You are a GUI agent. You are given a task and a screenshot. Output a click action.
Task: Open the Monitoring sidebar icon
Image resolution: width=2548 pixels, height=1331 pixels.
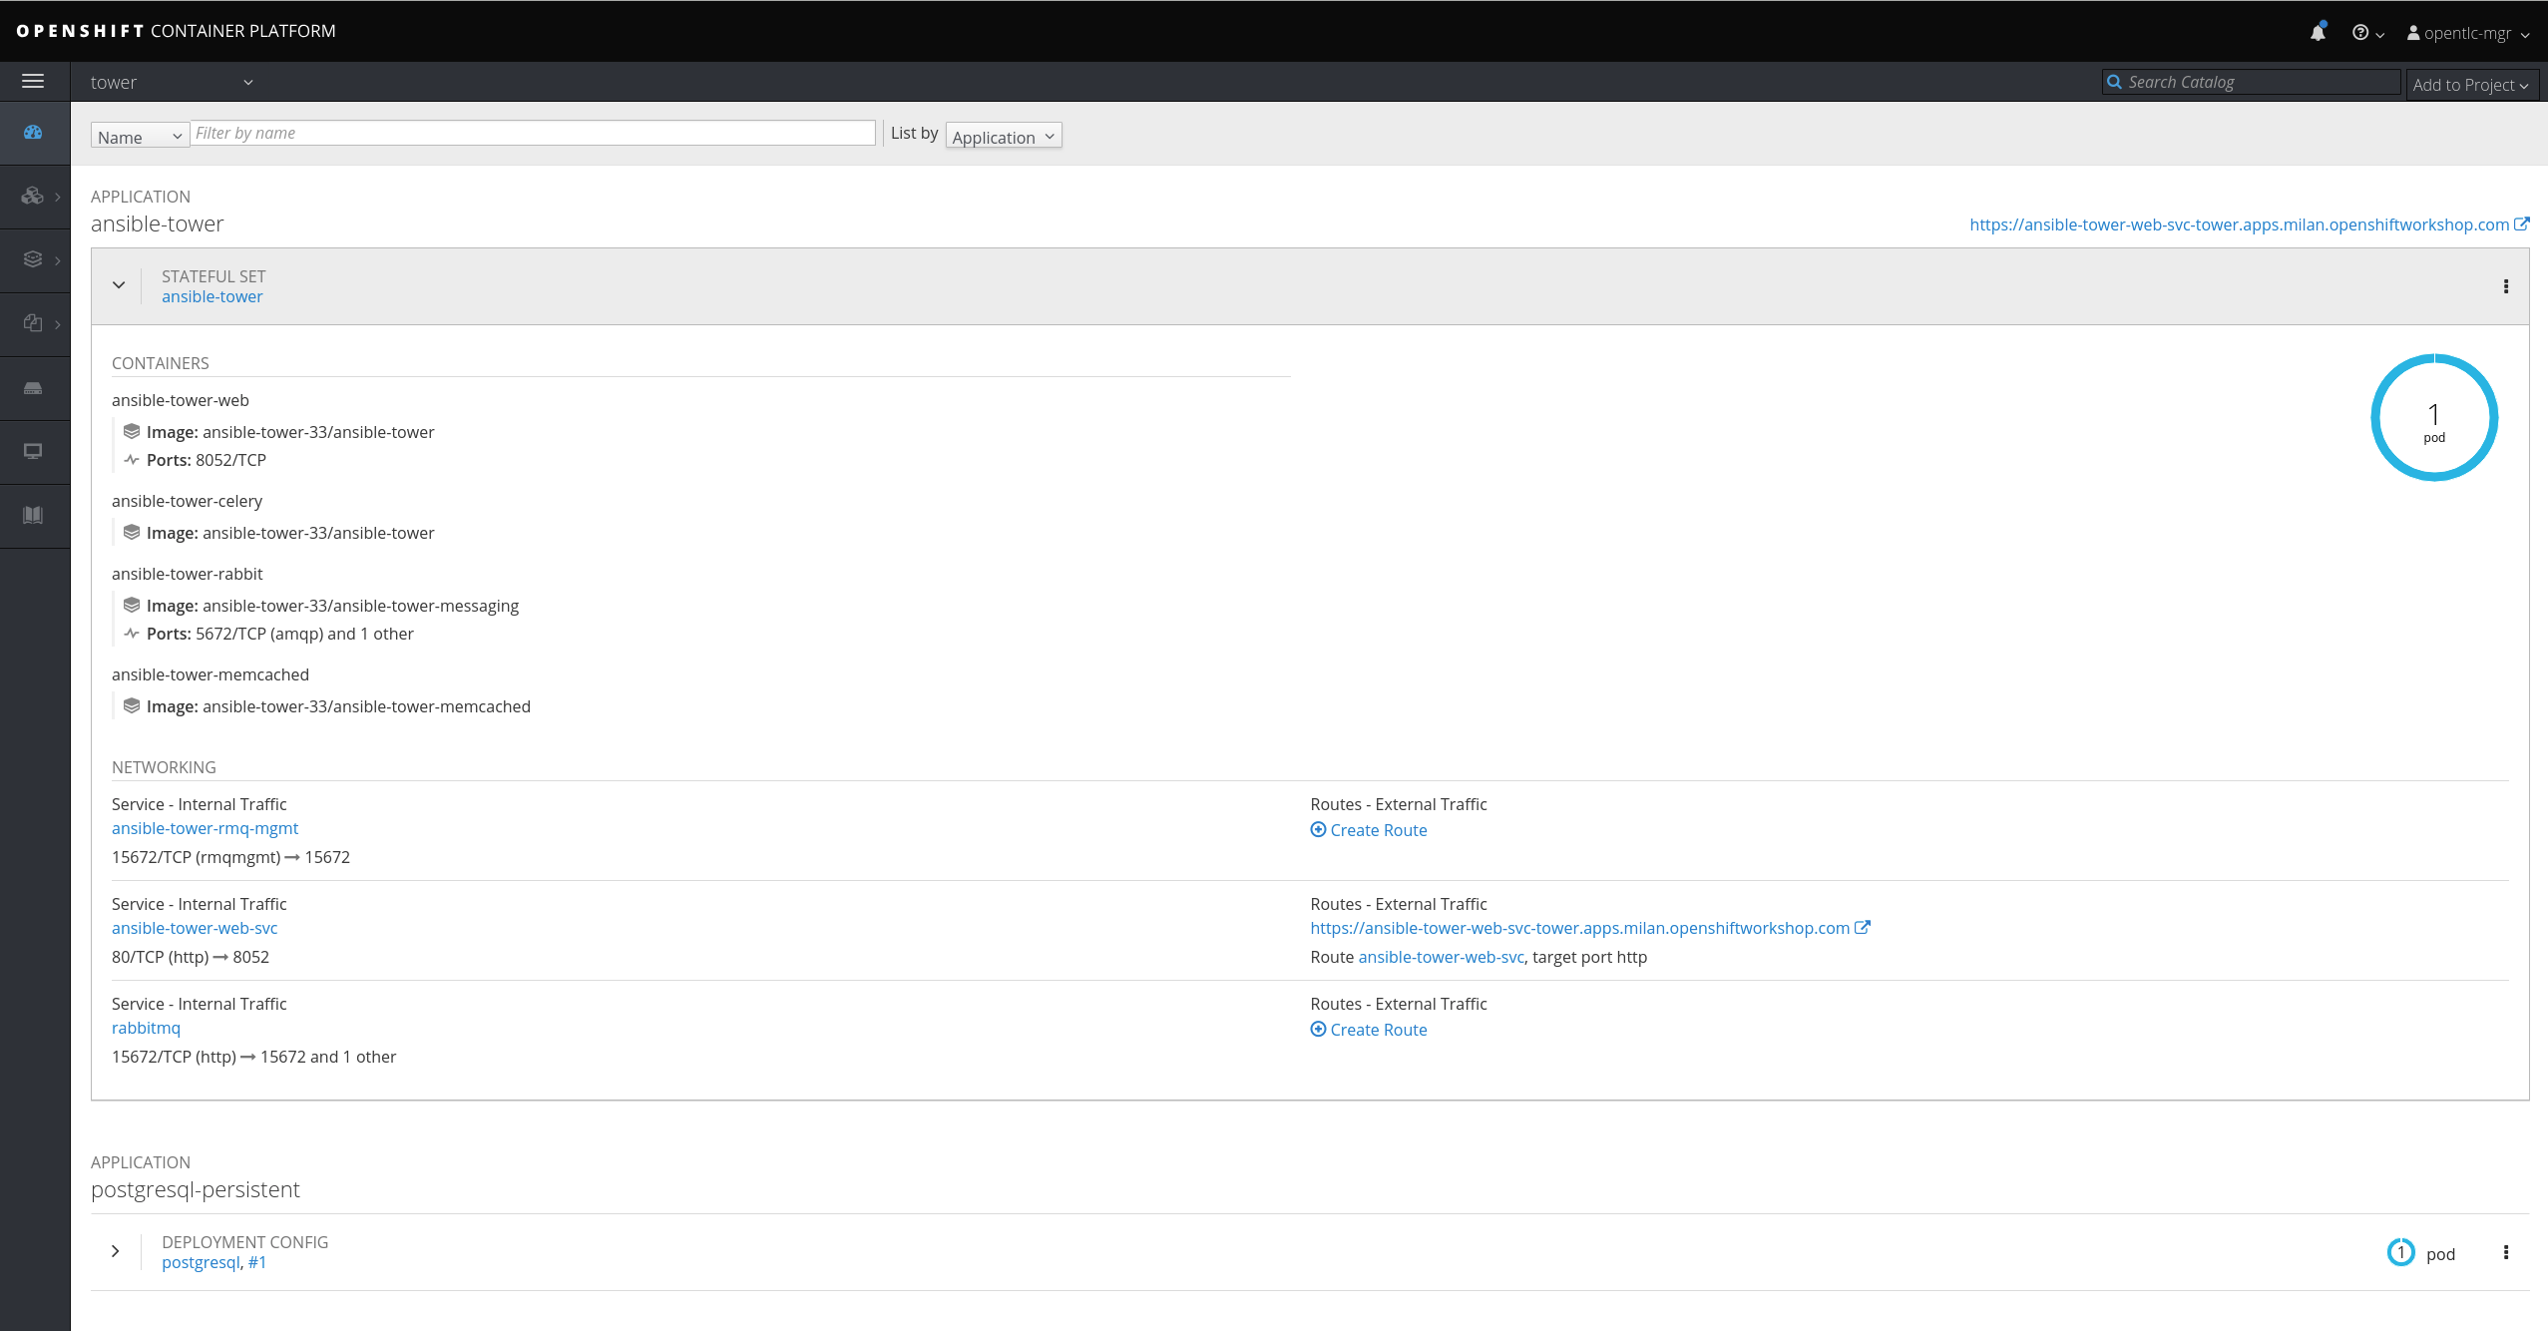point(33,451)
